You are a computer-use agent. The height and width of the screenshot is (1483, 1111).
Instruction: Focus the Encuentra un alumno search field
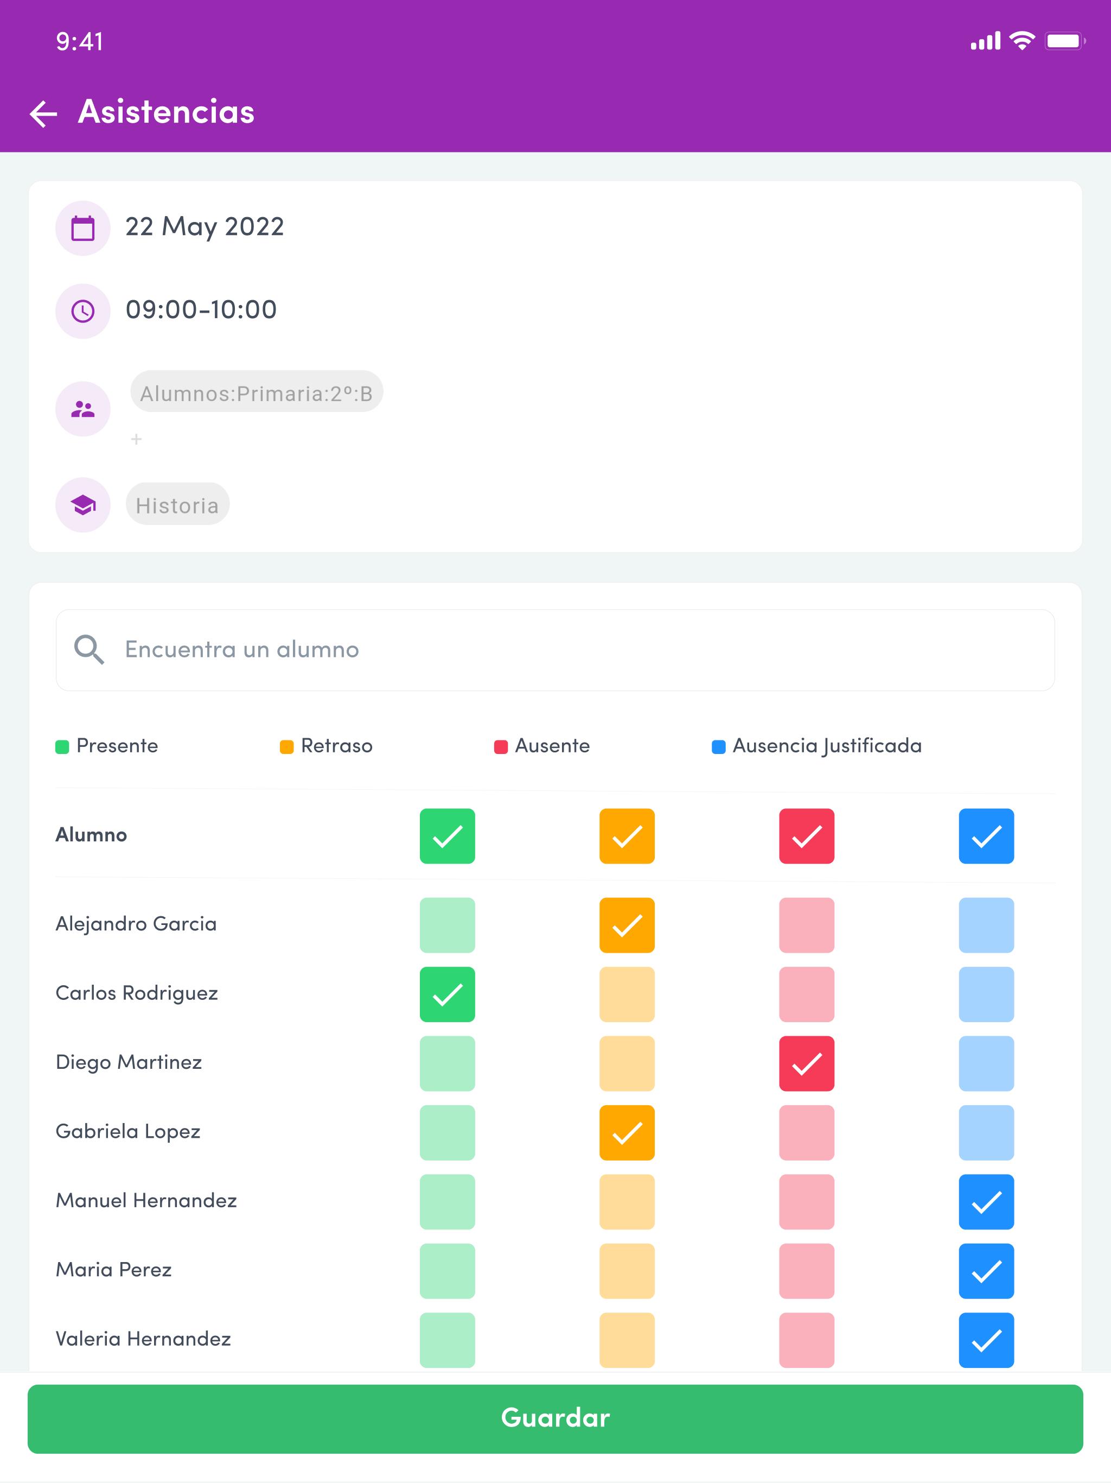pyautogui.click(x=555, y=650)
